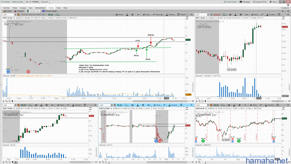
Task: Open the Help tab
Action: [x=65, y=8]
